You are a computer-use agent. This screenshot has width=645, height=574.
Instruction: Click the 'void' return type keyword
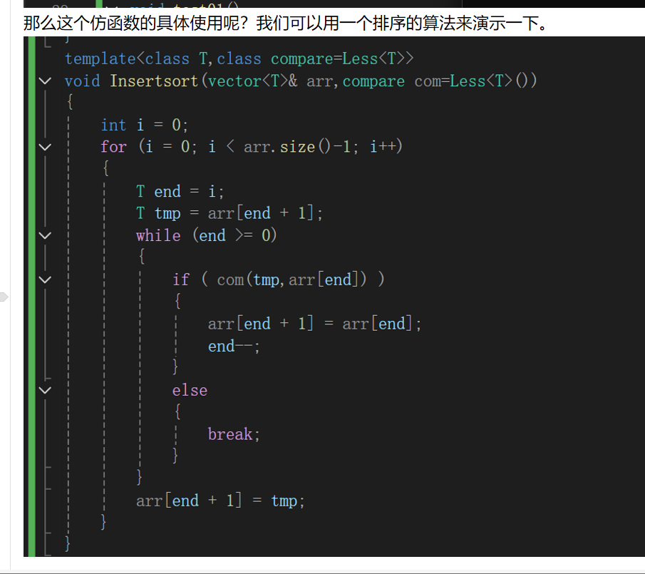click(x=82, y=81)
